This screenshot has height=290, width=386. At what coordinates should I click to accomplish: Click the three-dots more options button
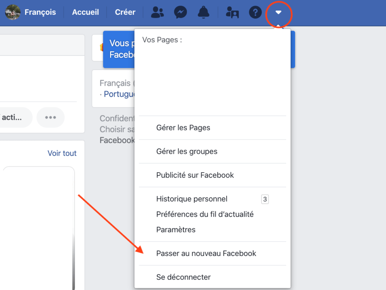[51, 117]
